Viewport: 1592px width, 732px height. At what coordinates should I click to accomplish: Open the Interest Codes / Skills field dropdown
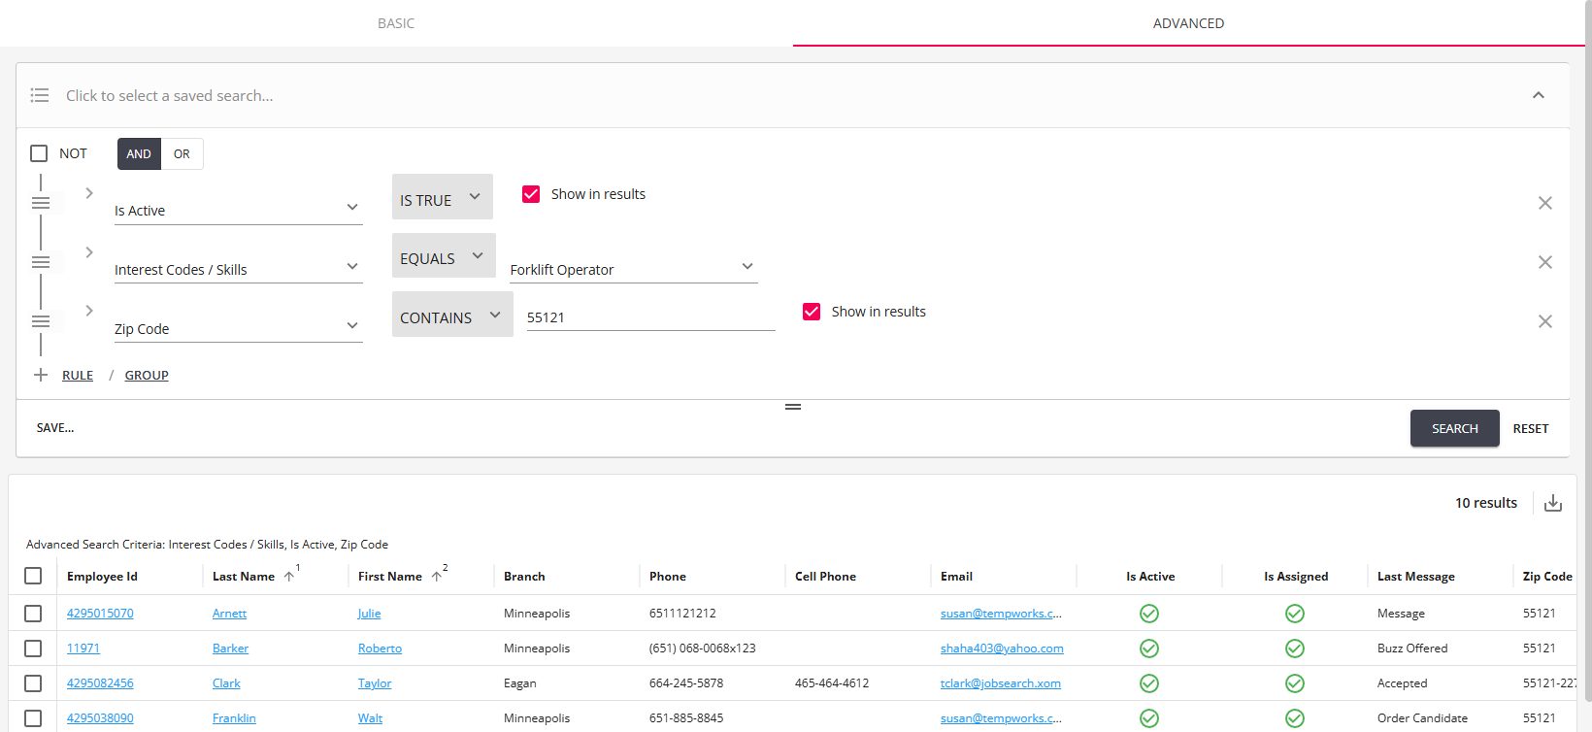(238, 269)
